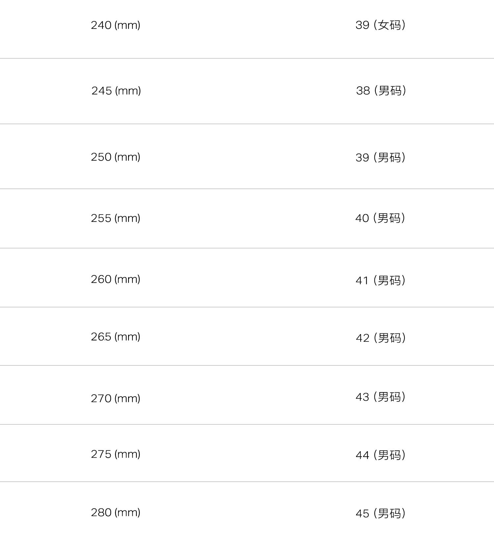Select the 41 (男码) size cell
494x543 pixels.
380,280
